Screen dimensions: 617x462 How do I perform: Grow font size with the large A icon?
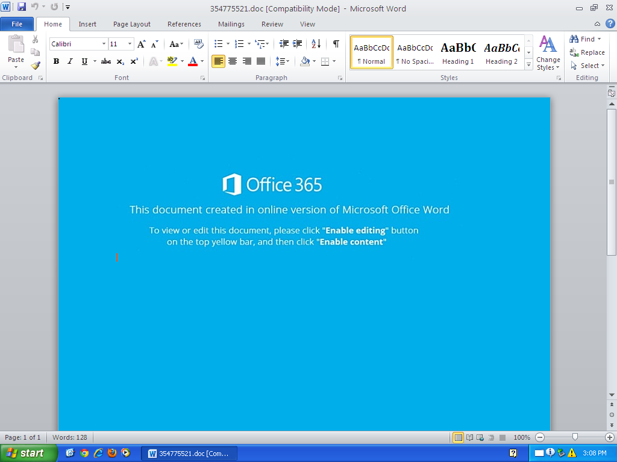[x=141, y=44]
